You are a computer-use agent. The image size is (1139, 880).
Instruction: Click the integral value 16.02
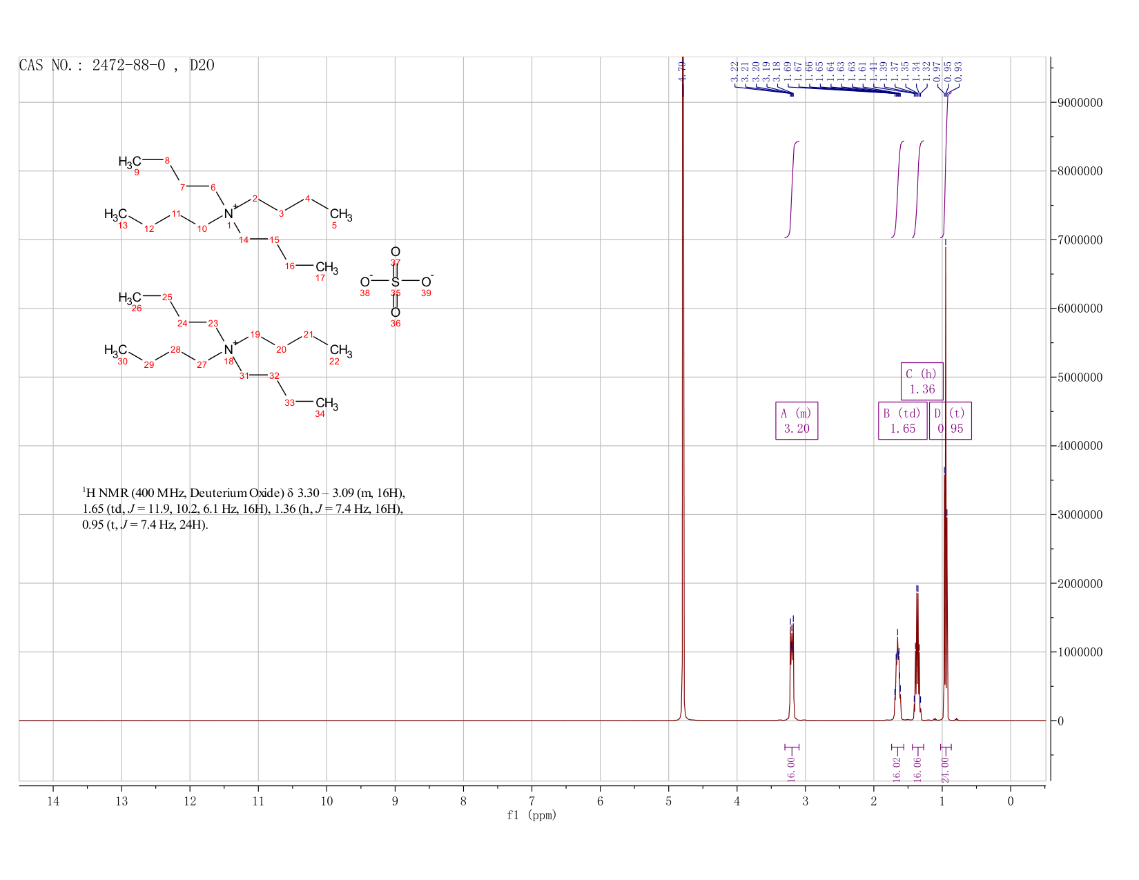coord(897,769)
